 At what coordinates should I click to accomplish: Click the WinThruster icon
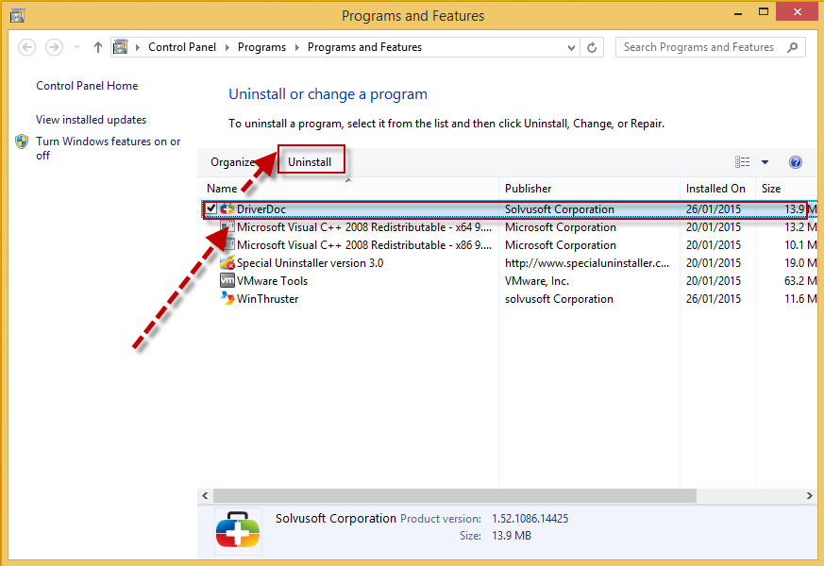pos(227,298)
